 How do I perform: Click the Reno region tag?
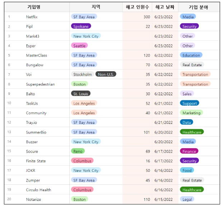[78, 151]
